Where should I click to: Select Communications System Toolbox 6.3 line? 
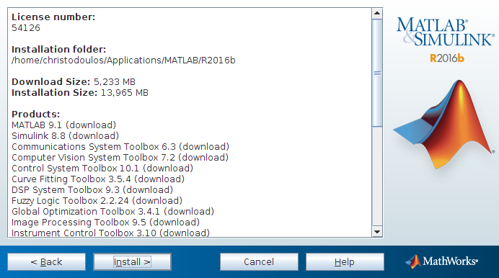pos(120,147)
